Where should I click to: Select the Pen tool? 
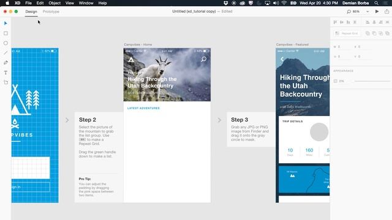point(6,62)
